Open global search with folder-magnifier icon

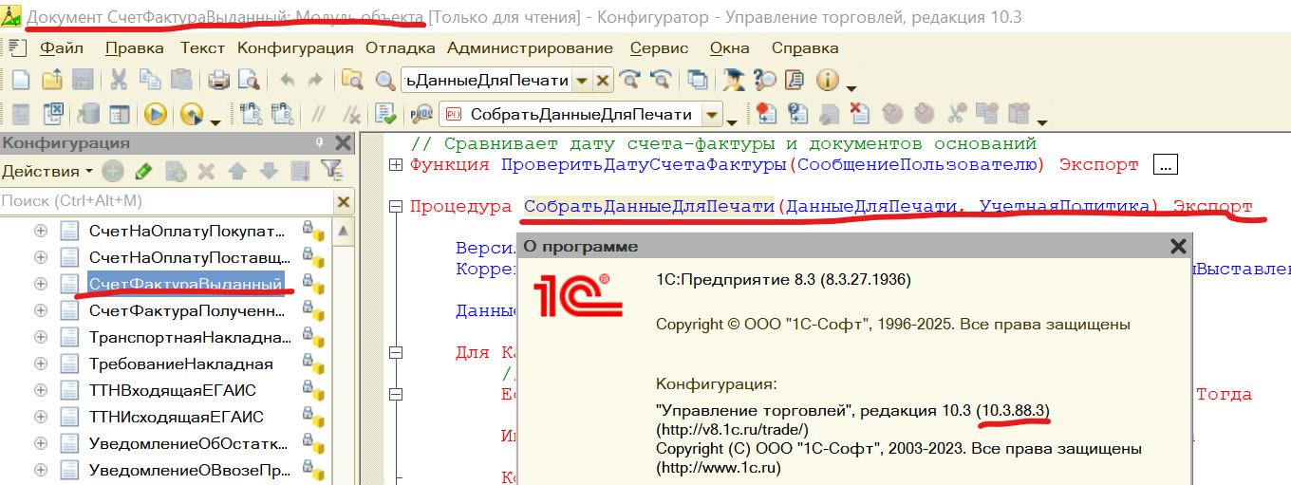(352, 81)
